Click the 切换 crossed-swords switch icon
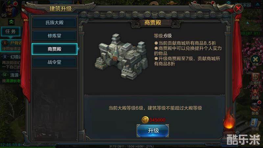The image size is (263, 148). 255,61
